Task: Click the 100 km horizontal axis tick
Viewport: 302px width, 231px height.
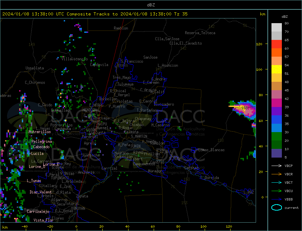Action: [x=203, y=226]
